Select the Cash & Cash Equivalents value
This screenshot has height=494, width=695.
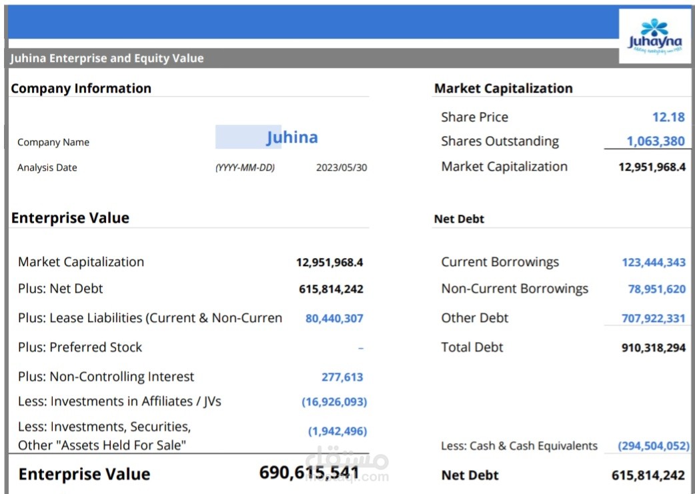click(653, 446)
